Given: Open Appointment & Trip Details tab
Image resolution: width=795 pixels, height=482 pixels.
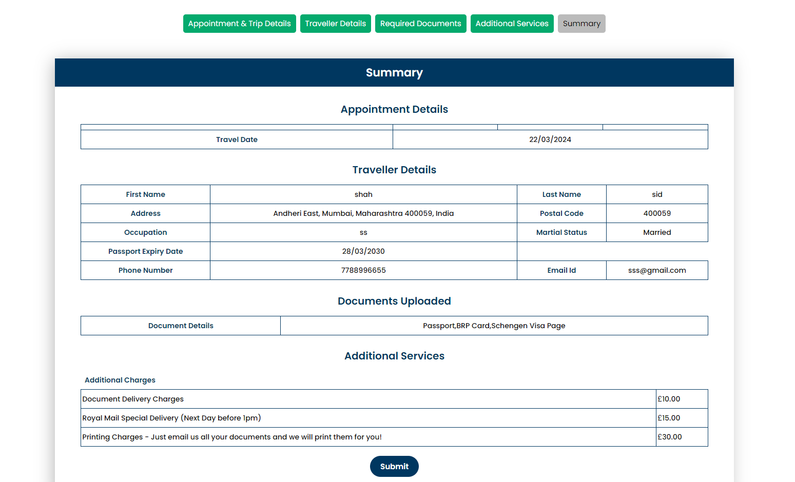Looking at the screenshot, I should pyautogui.click(x=239, y=24).
